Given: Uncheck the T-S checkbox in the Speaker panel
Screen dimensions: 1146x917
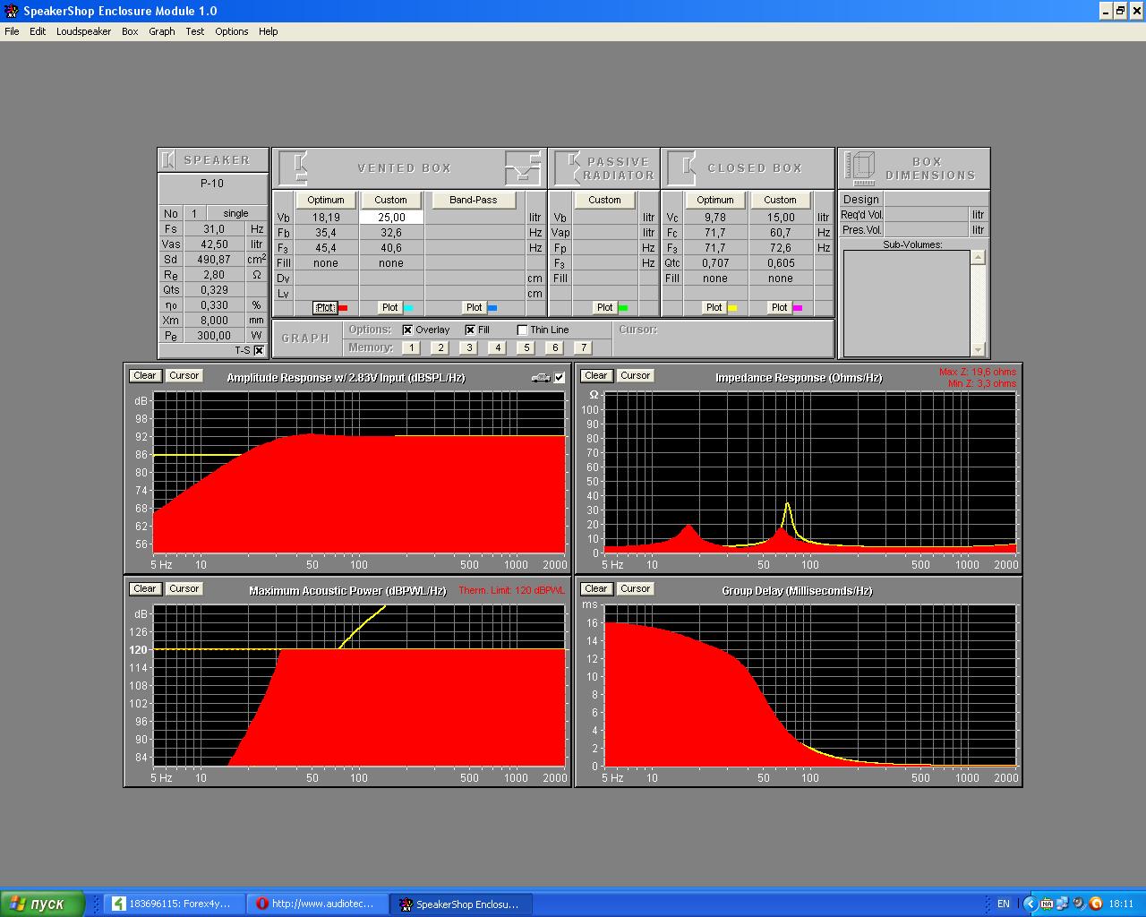Looking at the screenshot, I should click(x=259, y=350).
